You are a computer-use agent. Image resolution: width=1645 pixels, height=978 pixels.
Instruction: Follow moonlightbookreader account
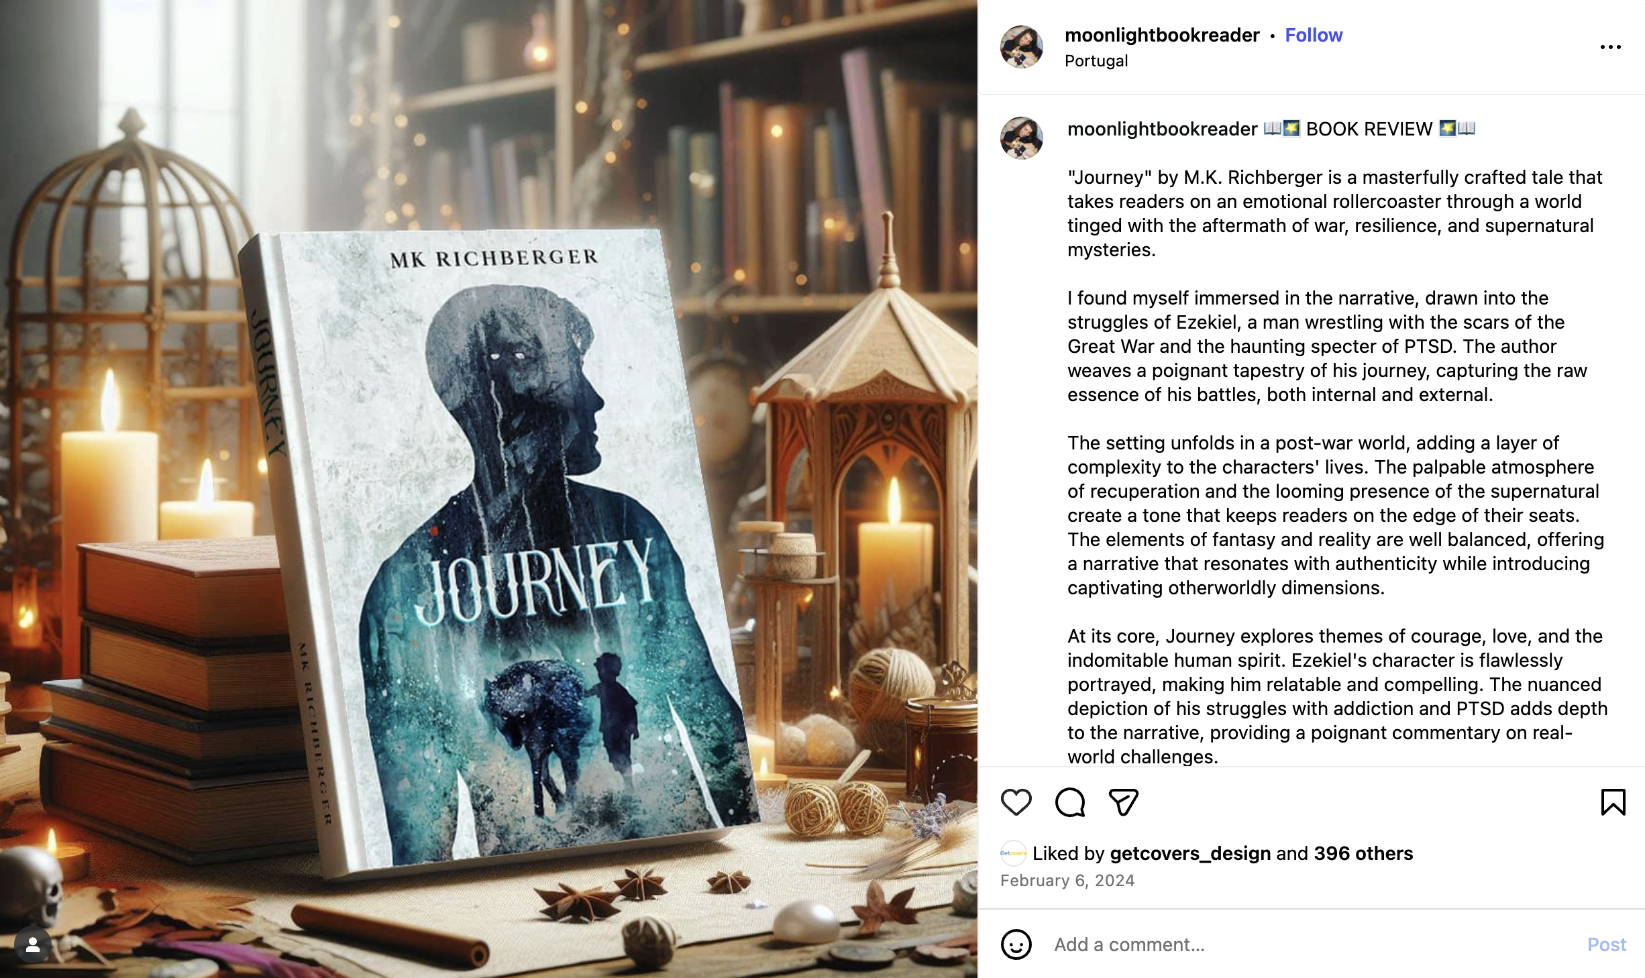[x=1313, y=35]
